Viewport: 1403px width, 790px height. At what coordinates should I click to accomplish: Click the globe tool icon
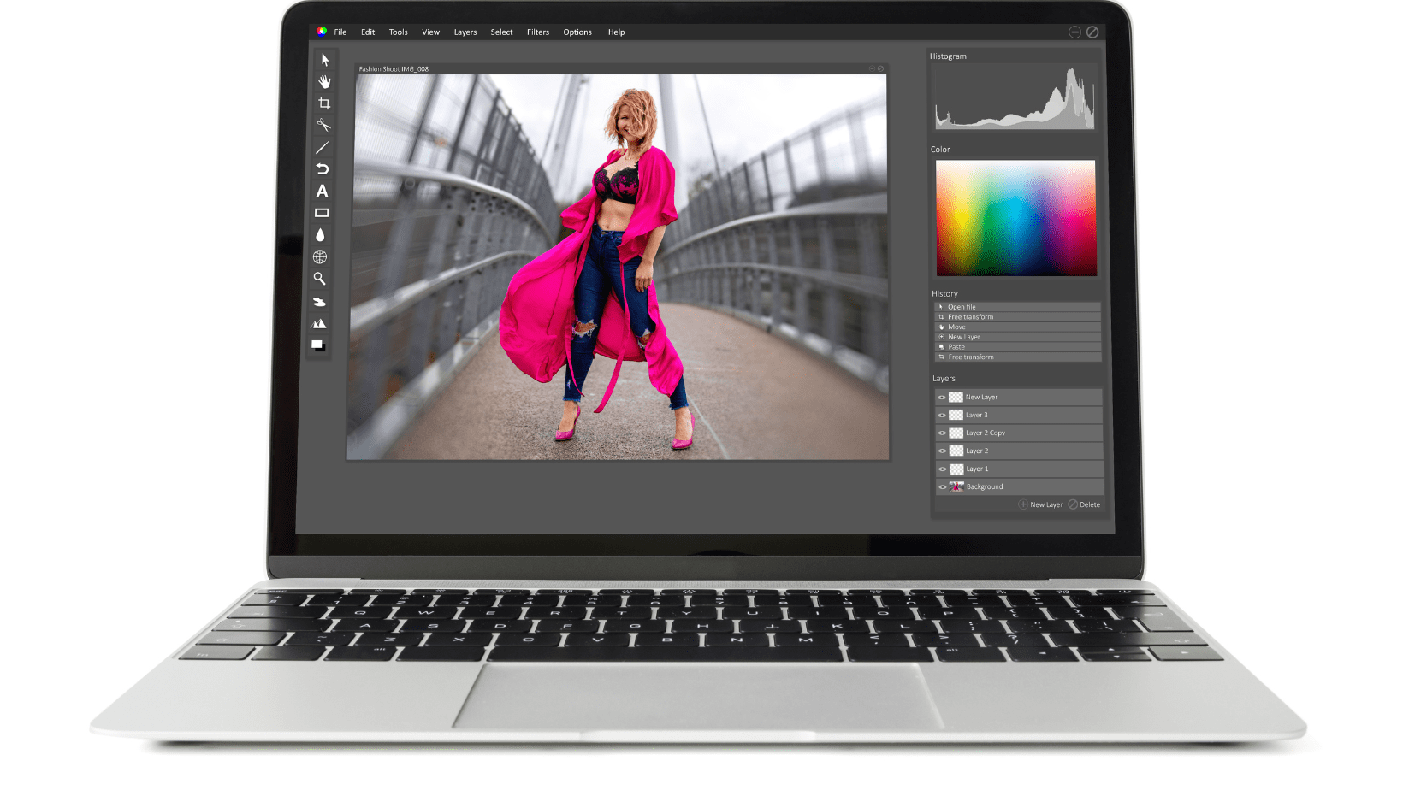pos(320,256)
